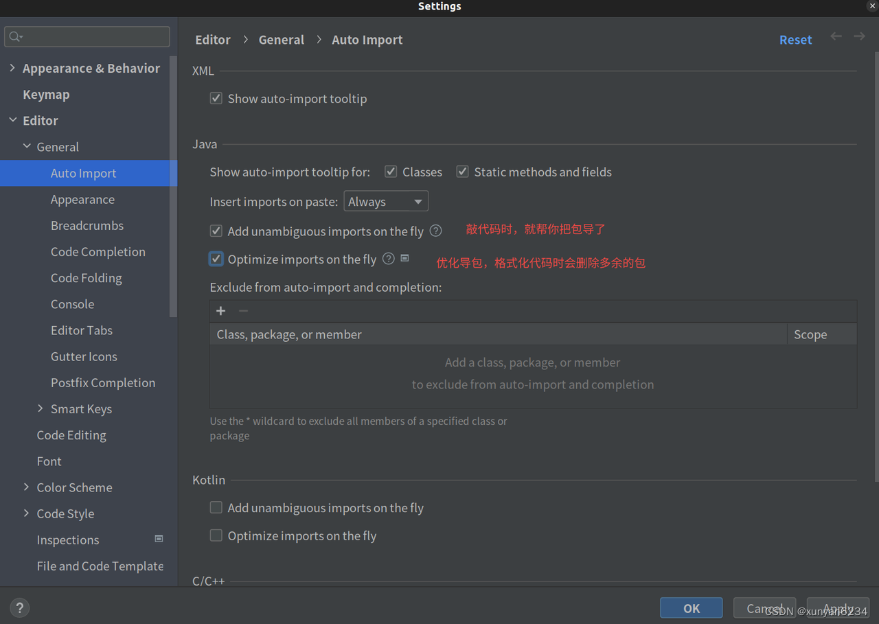The width and height of the screenshot is (879, 624).
Task: Expand the Color Scheme node
Action: pyautogui.click(x=27, y=487)
